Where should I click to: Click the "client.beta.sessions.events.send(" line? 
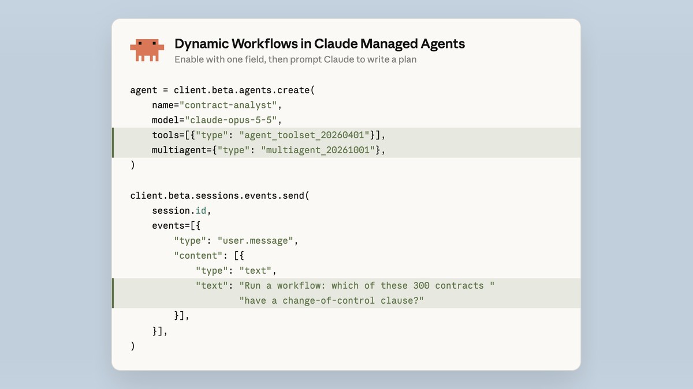220,195
